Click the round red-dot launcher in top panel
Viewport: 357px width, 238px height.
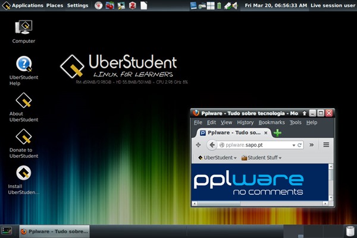point(98,5)
